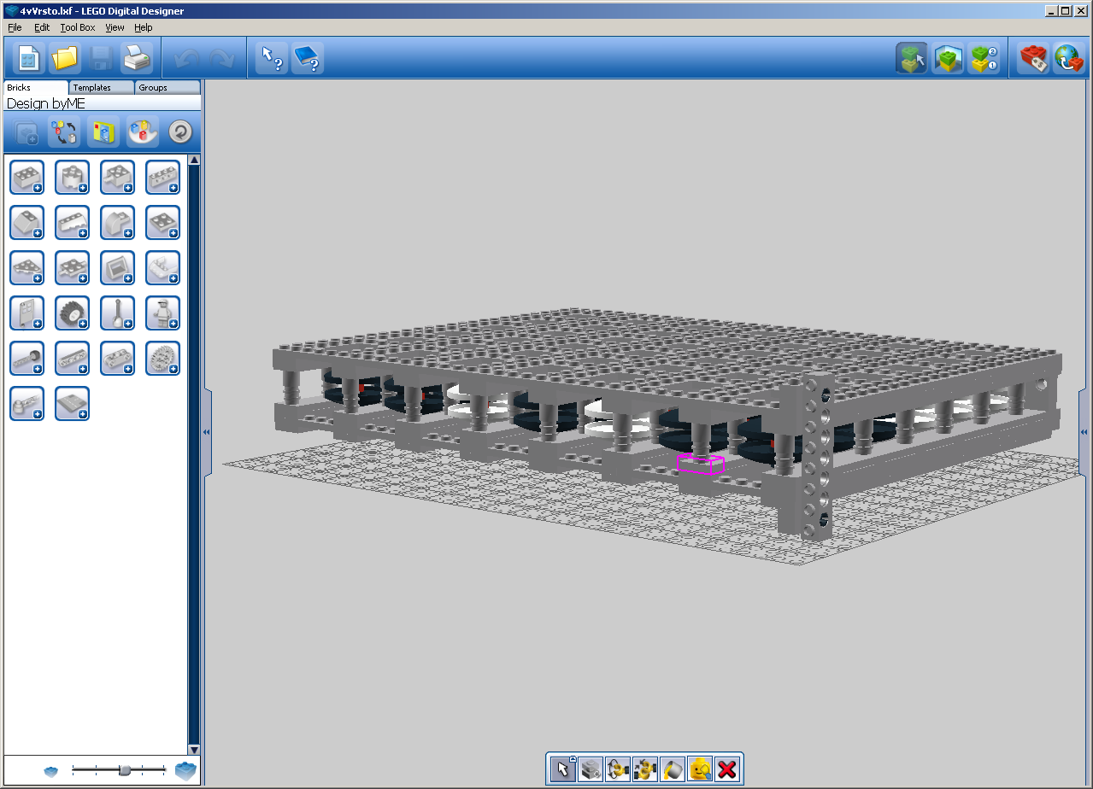The height and width of the screenshot is (789, 1093).
Task: Create a new model with the New icon
Action: pyautogui.click(x=29, y=58)
